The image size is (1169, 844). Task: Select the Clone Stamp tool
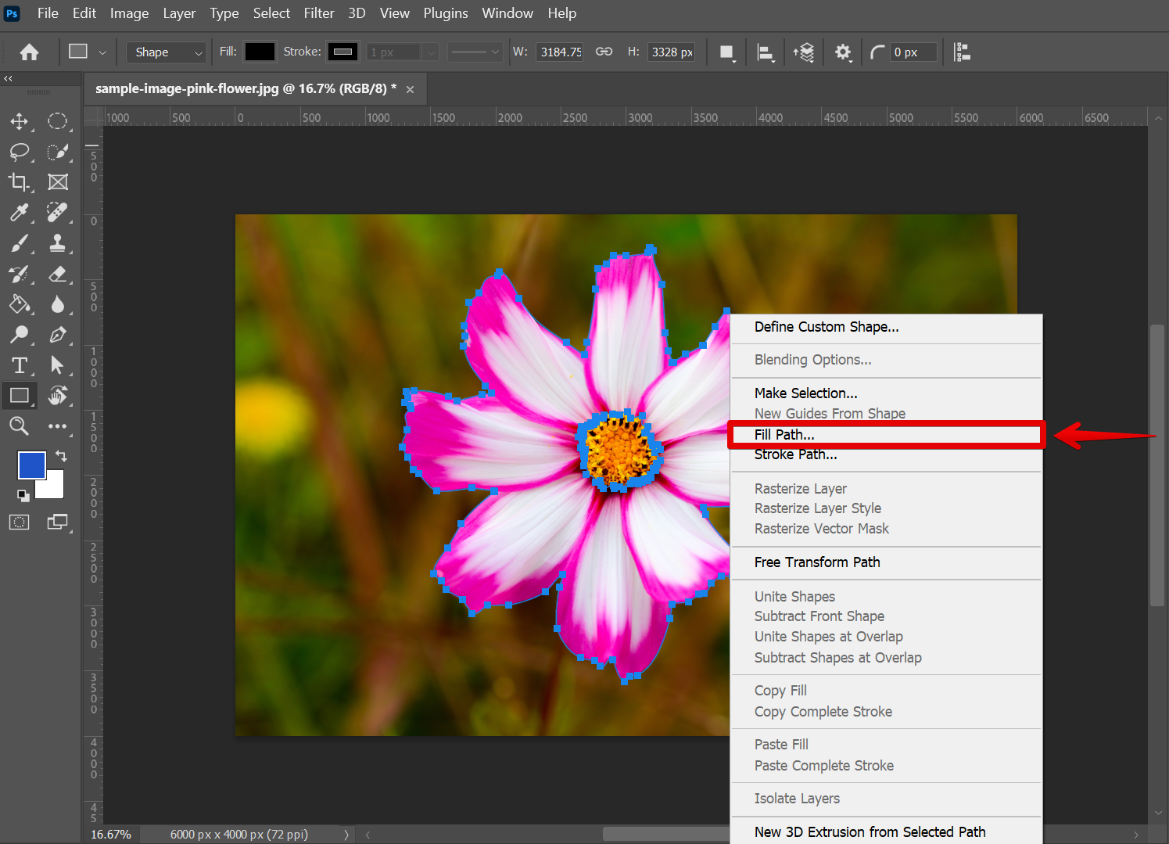click(x=57, y=243)
